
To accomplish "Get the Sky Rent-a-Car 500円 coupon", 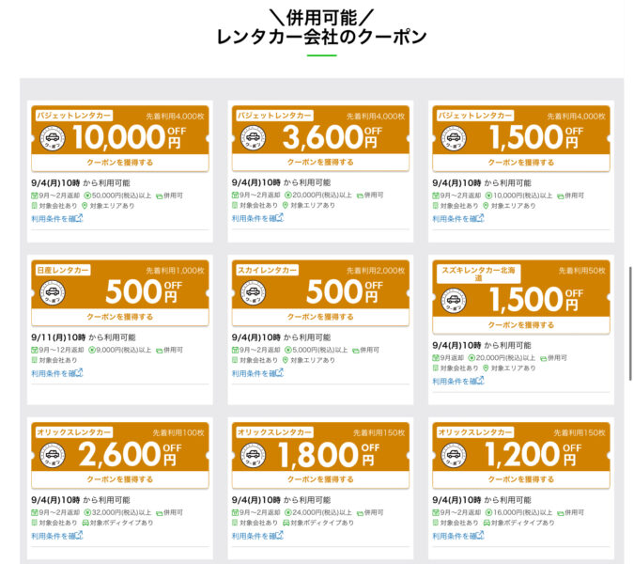I will [x=320, y=317].
